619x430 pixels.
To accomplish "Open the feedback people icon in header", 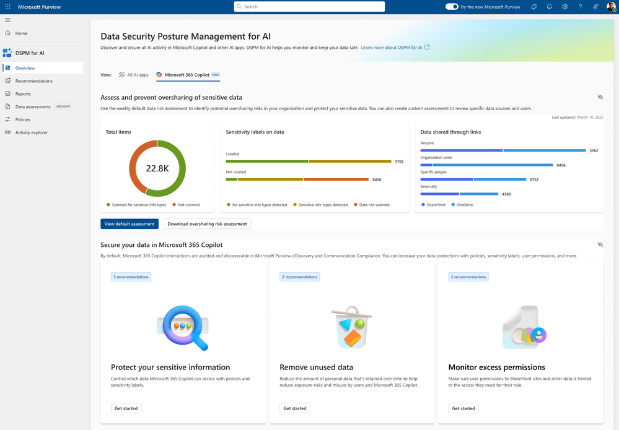I will pyautogui.click(x=595, y=7).
